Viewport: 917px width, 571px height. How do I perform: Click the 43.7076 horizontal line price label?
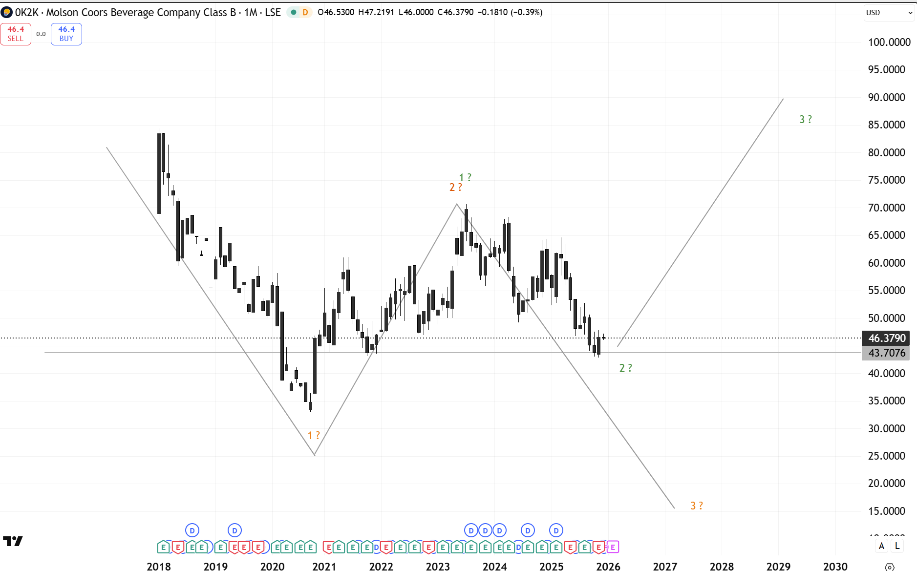click(x=886, y=353)
